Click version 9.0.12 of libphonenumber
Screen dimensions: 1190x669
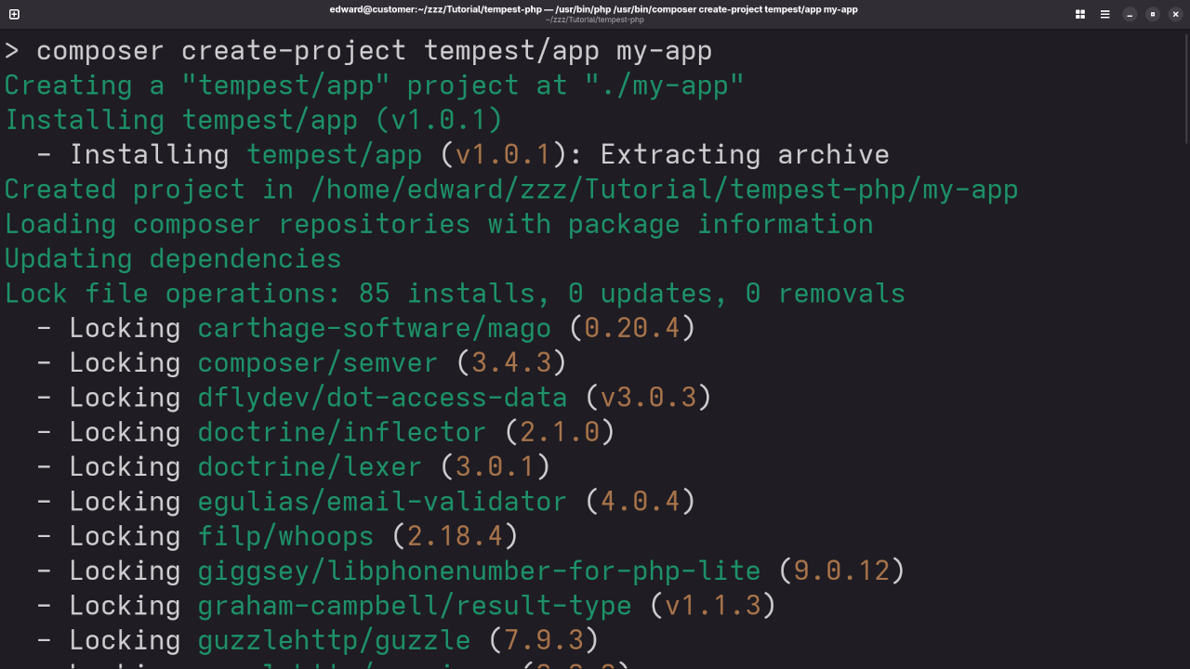tap(842, 571)
